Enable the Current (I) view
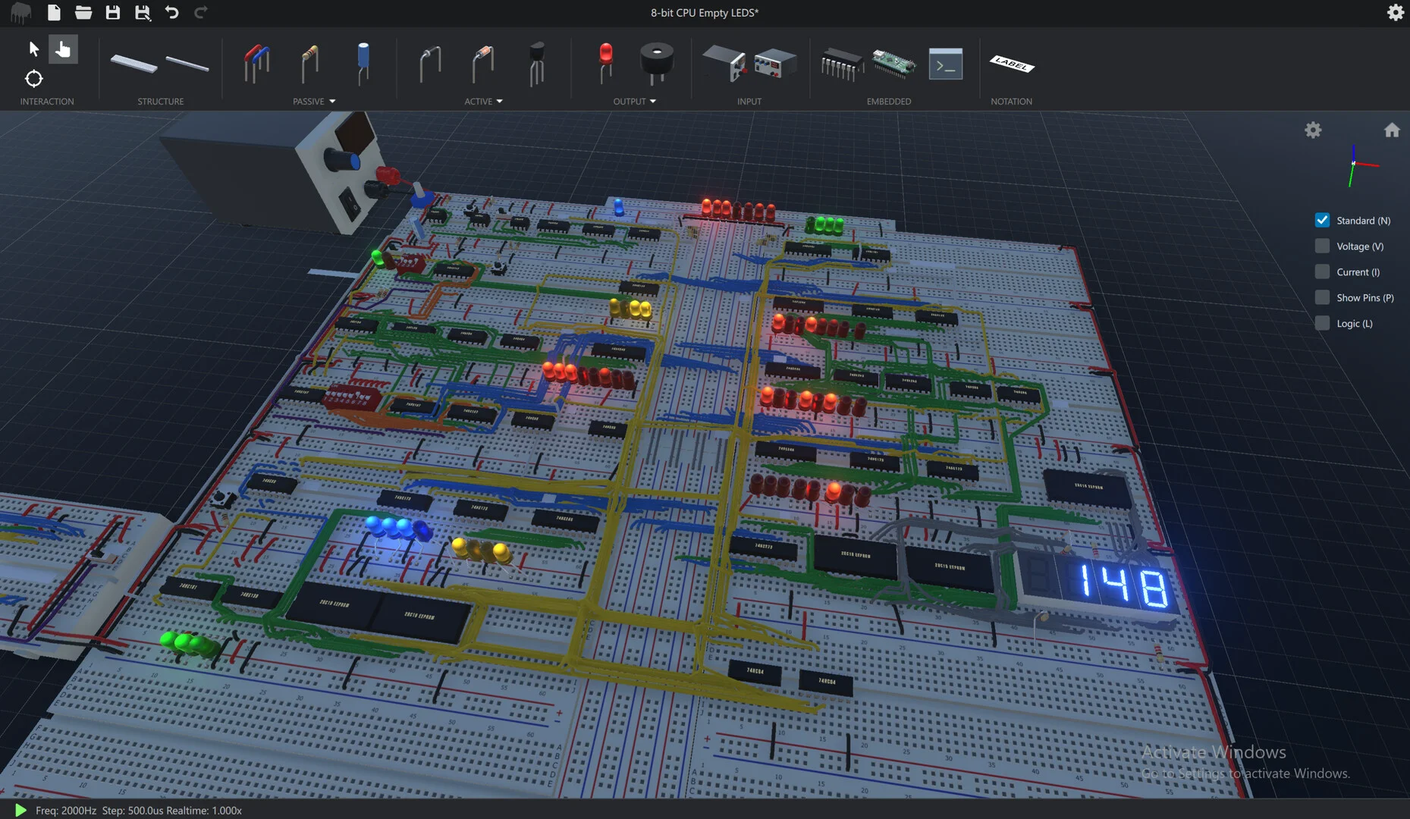This screenshot has width=1410, height=819. click(1321, 271)
